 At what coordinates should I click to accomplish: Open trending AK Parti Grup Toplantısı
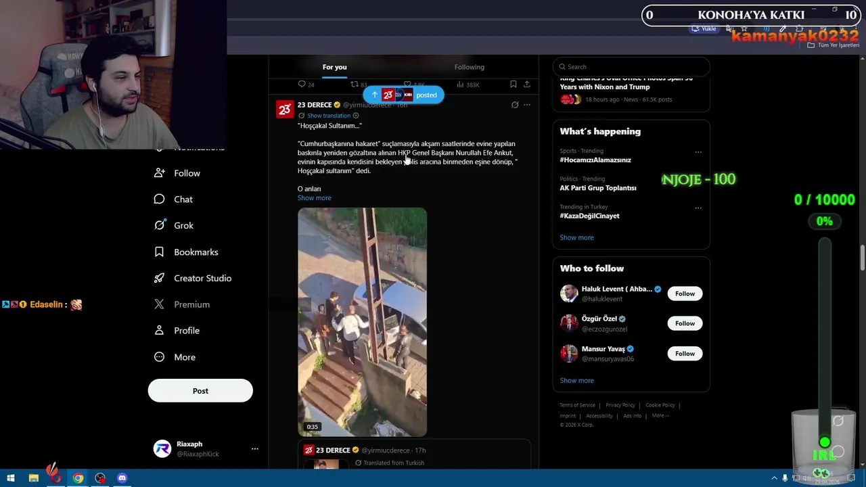tap(598, 188)
